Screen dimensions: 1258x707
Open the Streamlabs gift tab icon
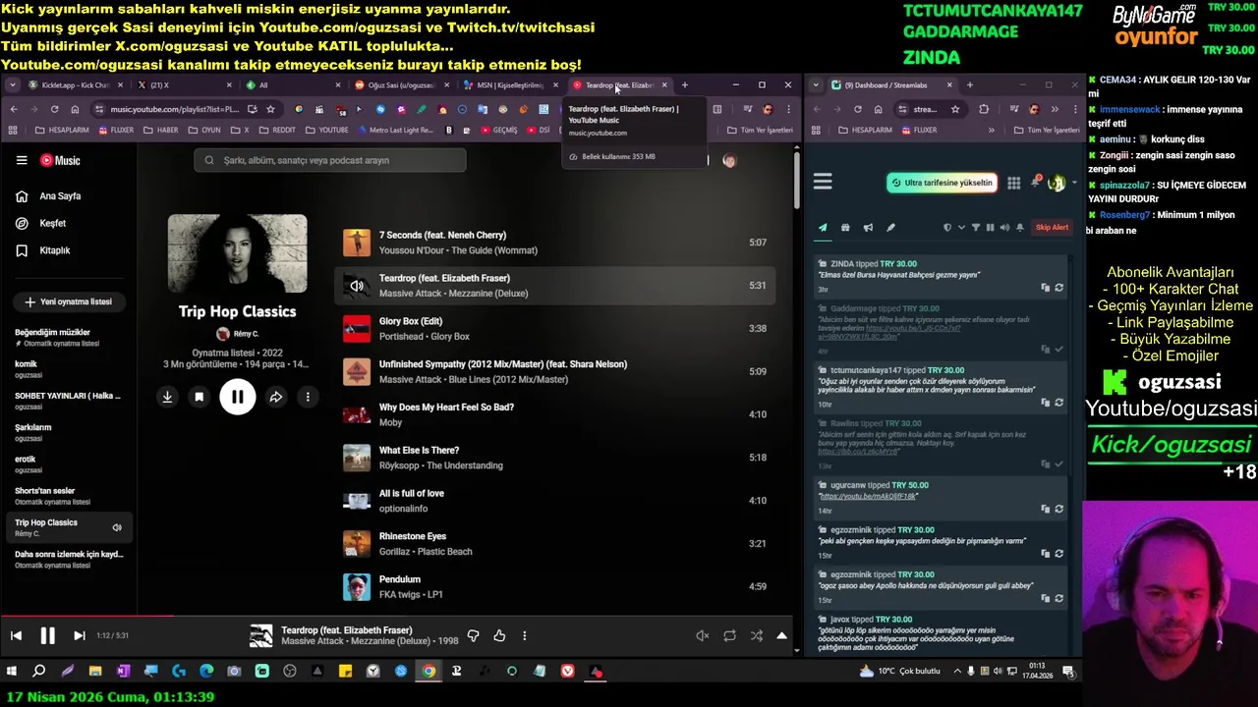(x=845, y=228)
